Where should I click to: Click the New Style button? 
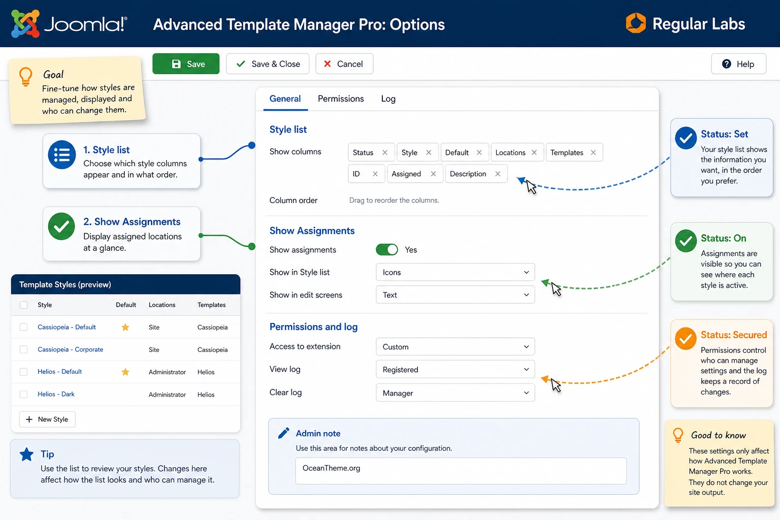47,419
